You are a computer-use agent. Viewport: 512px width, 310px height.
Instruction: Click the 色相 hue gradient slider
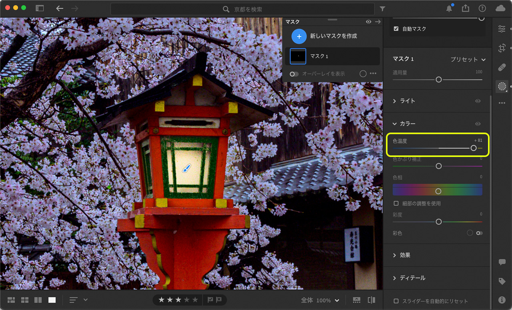pyautogui.click(x=438, y=190)
